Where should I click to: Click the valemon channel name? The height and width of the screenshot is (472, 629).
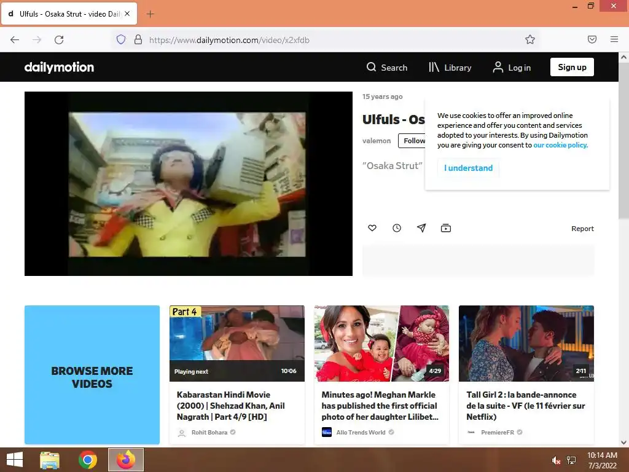pos(377,141)
